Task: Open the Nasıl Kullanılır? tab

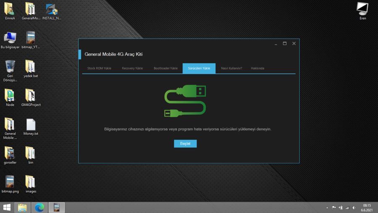Action: (231, 68)
